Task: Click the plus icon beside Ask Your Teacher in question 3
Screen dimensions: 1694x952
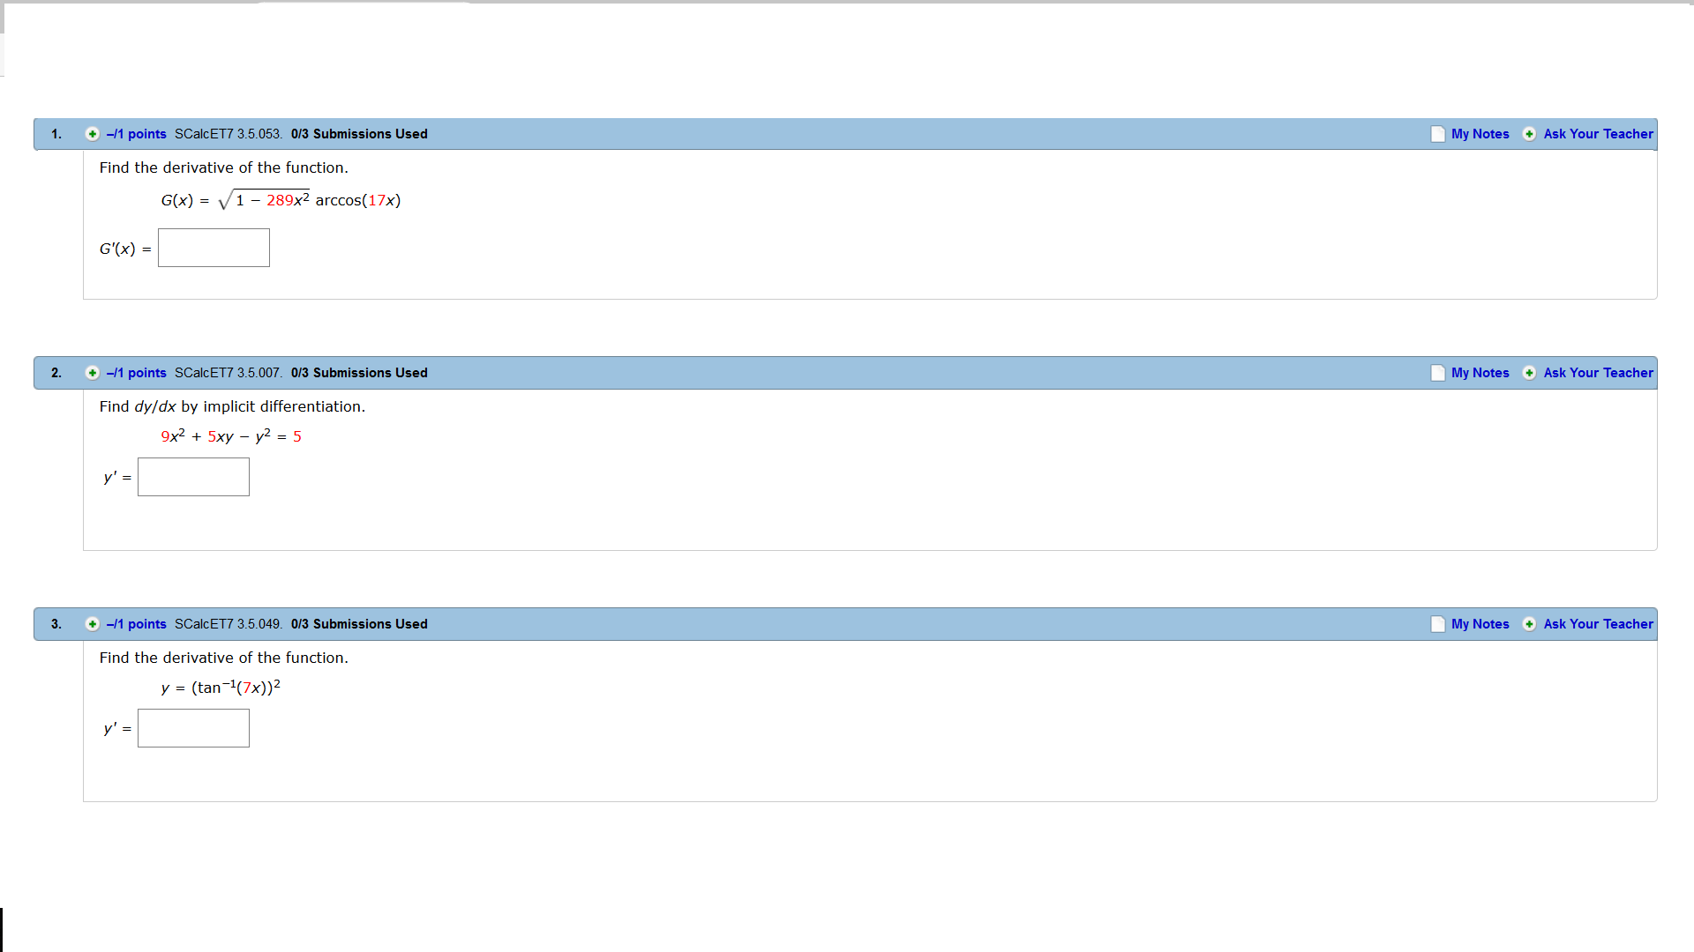Action: (x=1529, y=624)
